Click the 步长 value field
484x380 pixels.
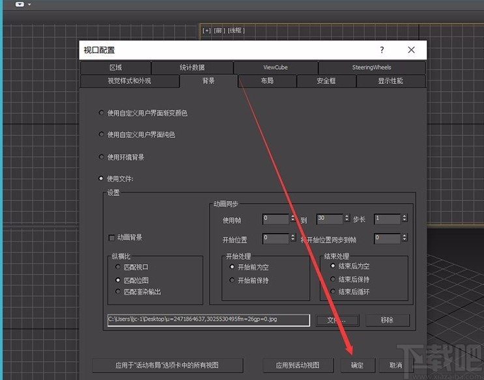click(x=388, y=219)
